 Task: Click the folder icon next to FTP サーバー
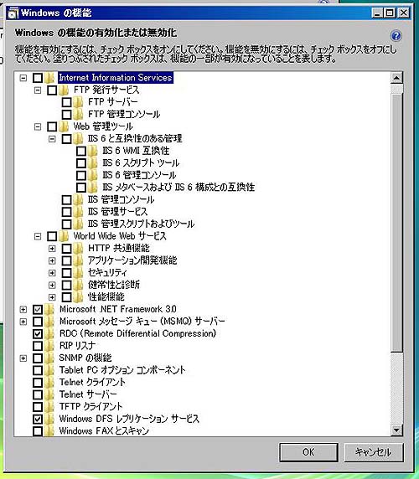pos(78,101)
